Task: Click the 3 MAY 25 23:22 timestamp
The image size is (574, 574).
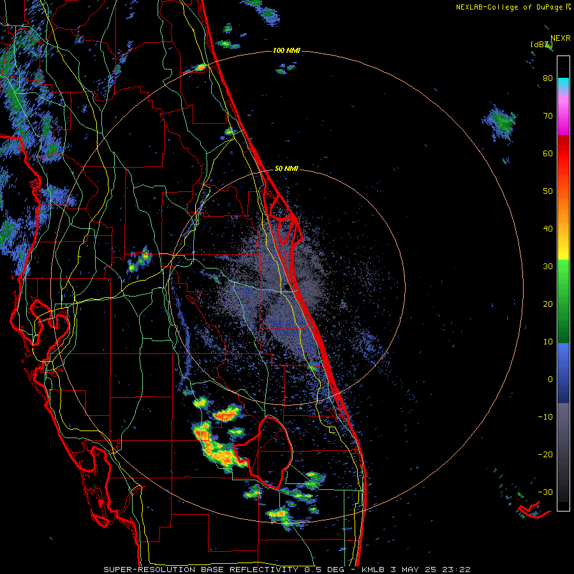Action: click(x=430, y=570)
